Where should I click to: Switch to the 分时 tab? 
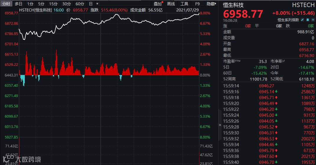click(6, 4)
